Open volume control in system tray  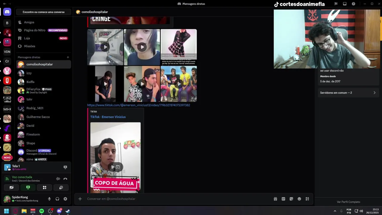[361, 211]
